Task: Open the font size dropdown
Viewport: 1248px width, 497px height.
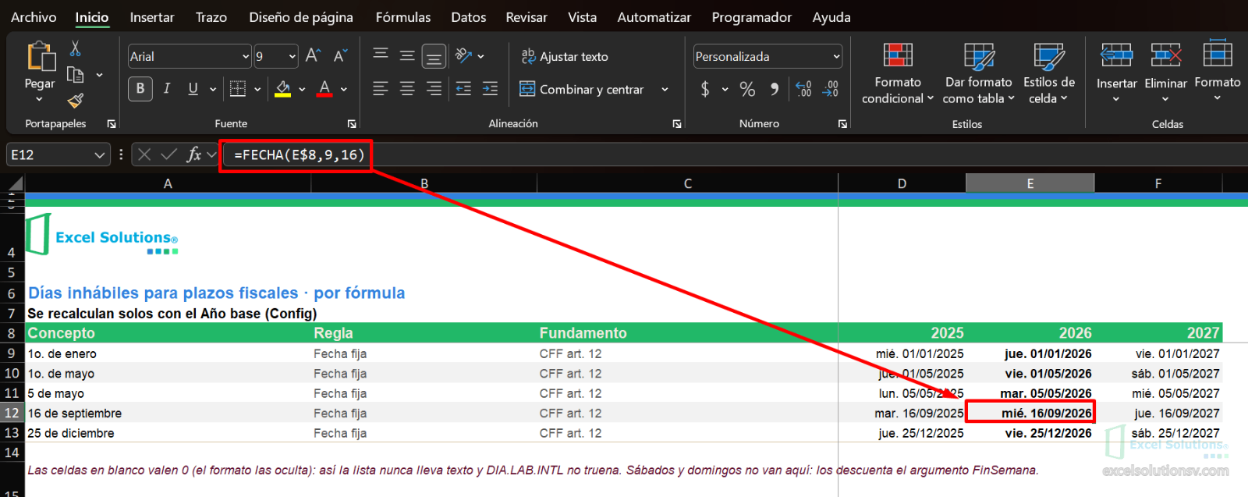Action: (292, 56)
